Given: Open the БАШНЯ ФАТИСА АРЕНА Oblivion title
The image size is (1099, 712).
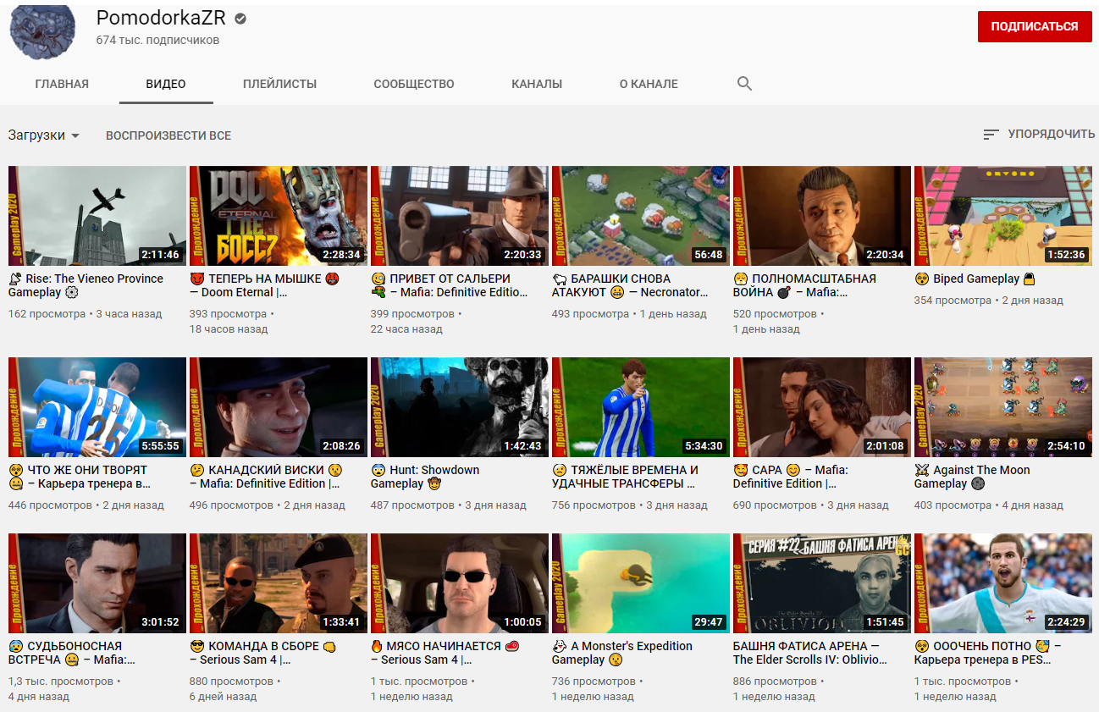Looking at the screenshot, I should click(809, 653).
